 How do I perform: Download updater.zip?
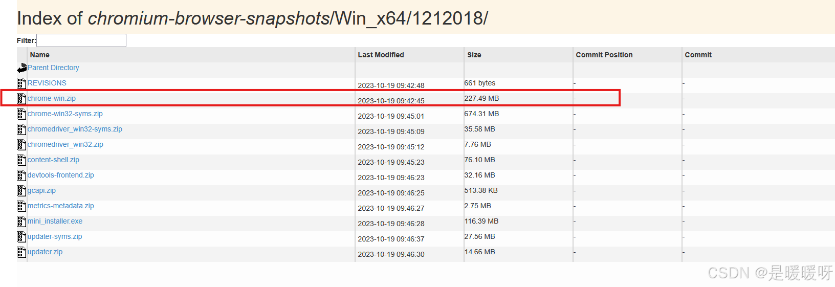pyautogui.click(x=45, y=252)
